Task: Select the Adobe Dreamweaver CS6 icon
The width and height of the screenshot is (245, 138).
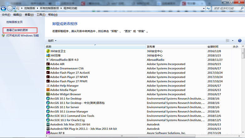Action: [x=48, y=68]
